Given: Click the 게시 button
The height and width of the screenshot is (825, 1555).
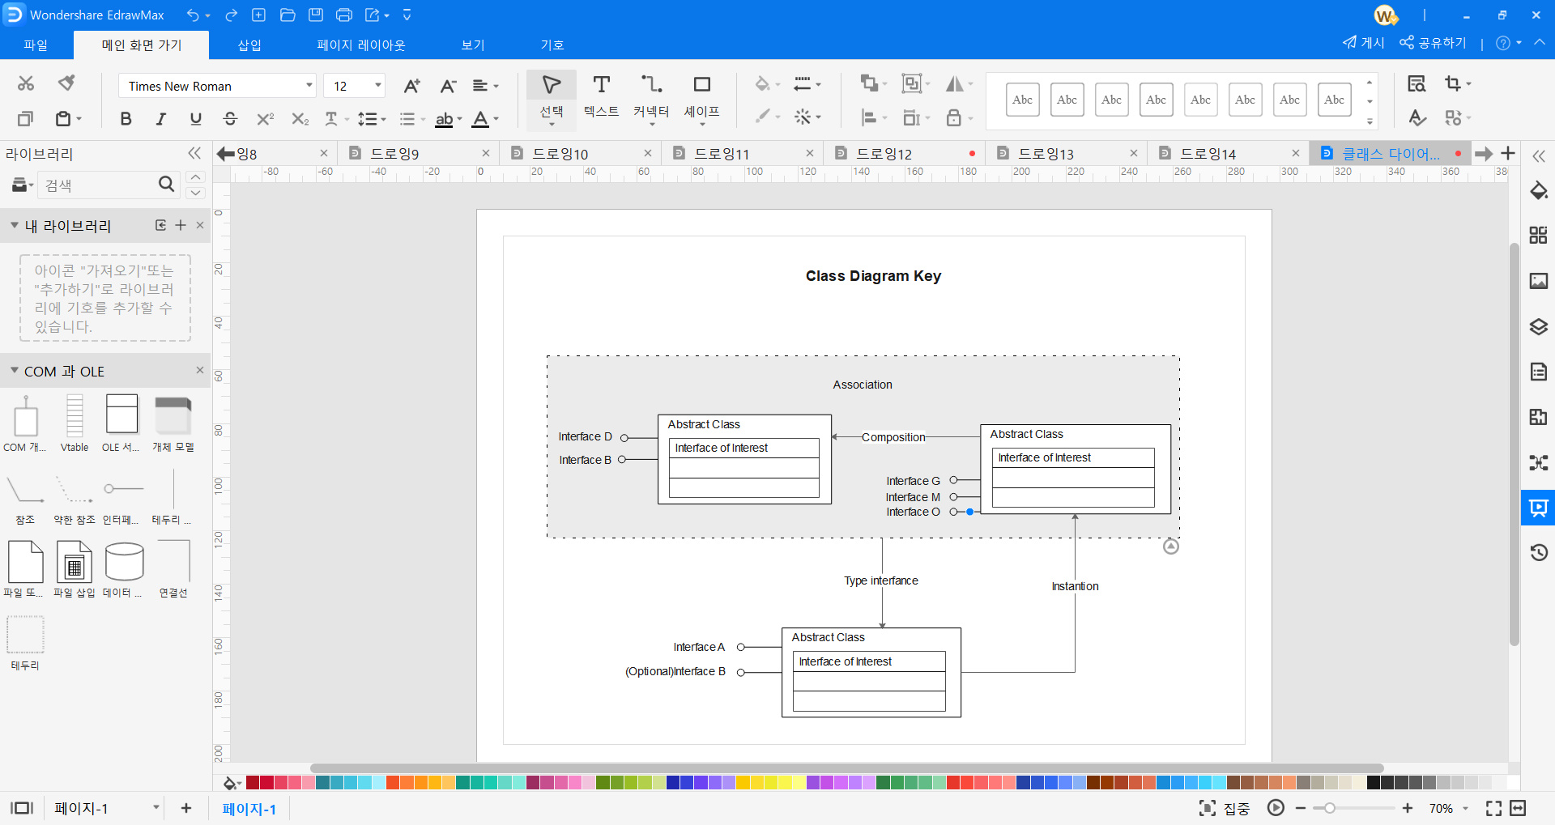Looking at the screenshot, I should pos(1364,43).
